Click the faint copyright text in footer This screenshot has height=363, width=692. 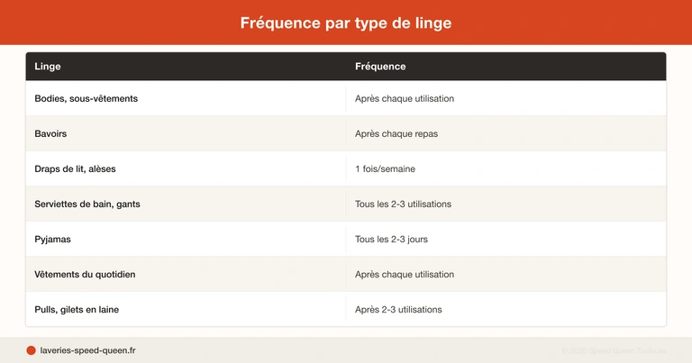(614, 350)
